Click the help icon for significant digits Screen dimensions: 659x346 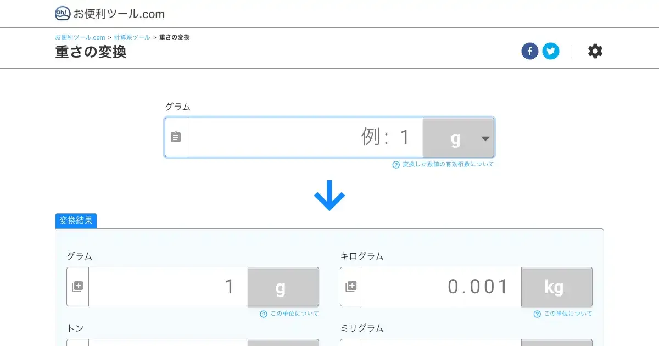point(396,165)
